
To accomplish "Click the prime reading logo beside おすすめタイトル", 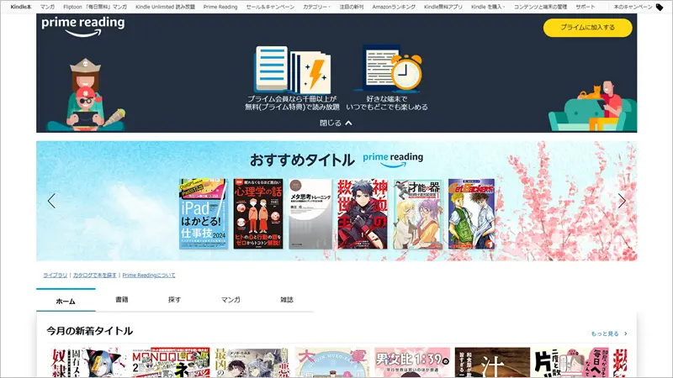I will click(x=393, y=157).
